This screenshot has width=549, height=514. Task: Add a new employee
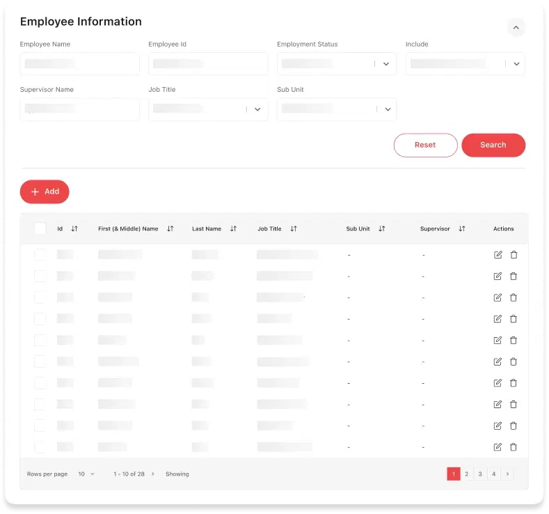point(45,192)
